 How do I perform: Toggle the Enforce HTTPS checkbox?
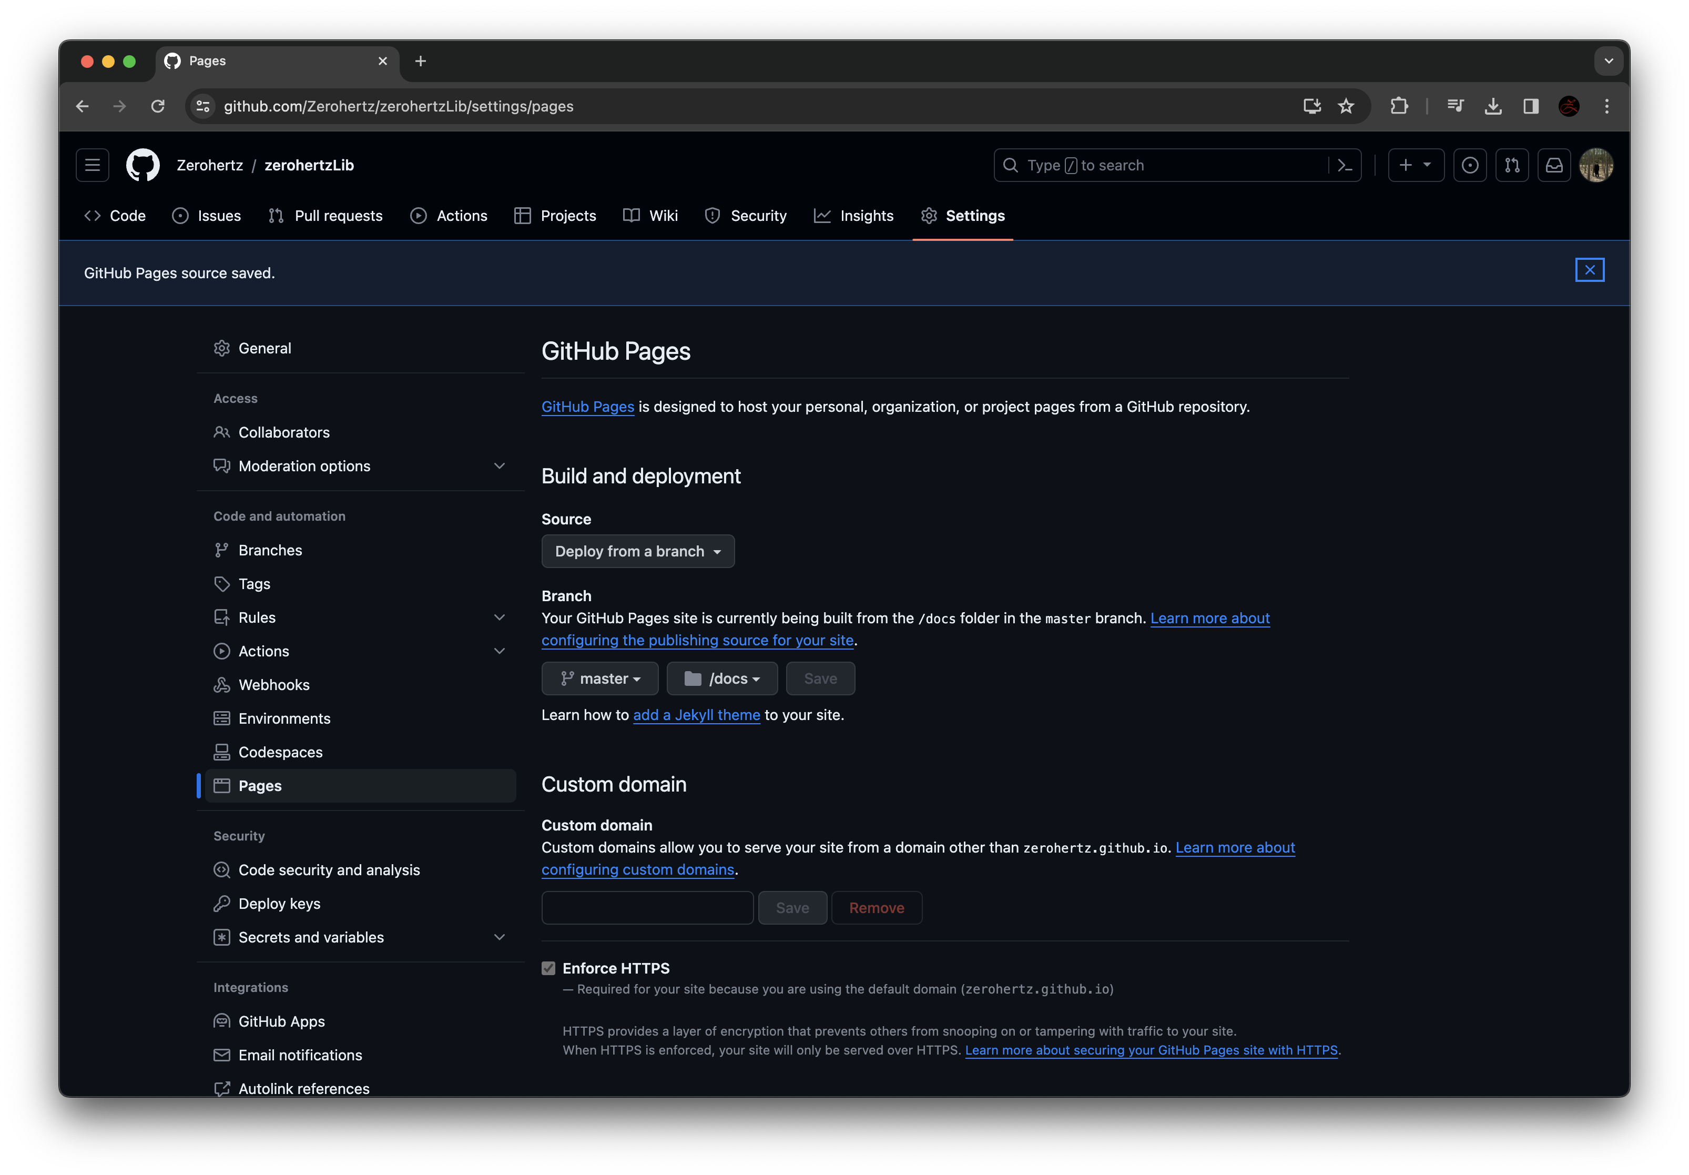coord(548,968)
